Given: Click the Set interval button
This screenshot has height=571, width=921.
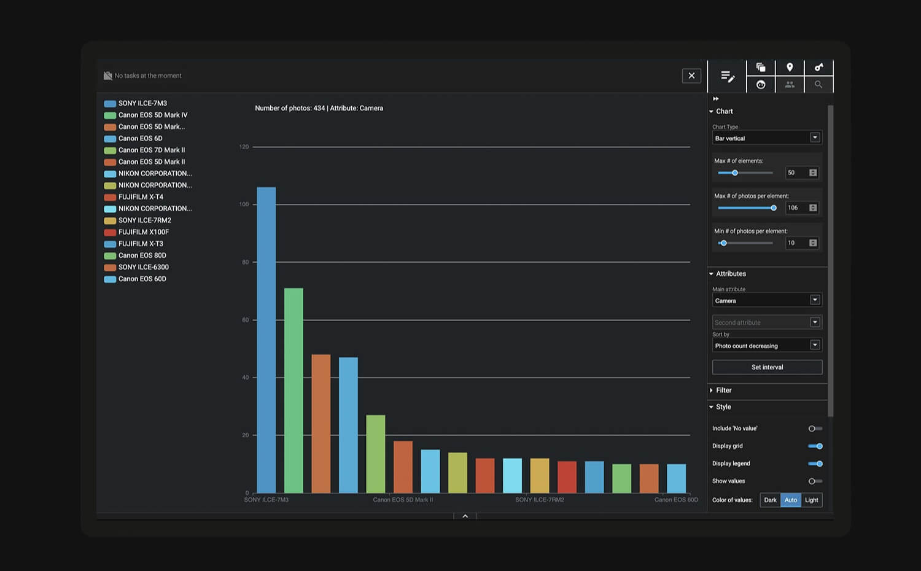Looking at the screenshot, I should click(x=767, y=367).
